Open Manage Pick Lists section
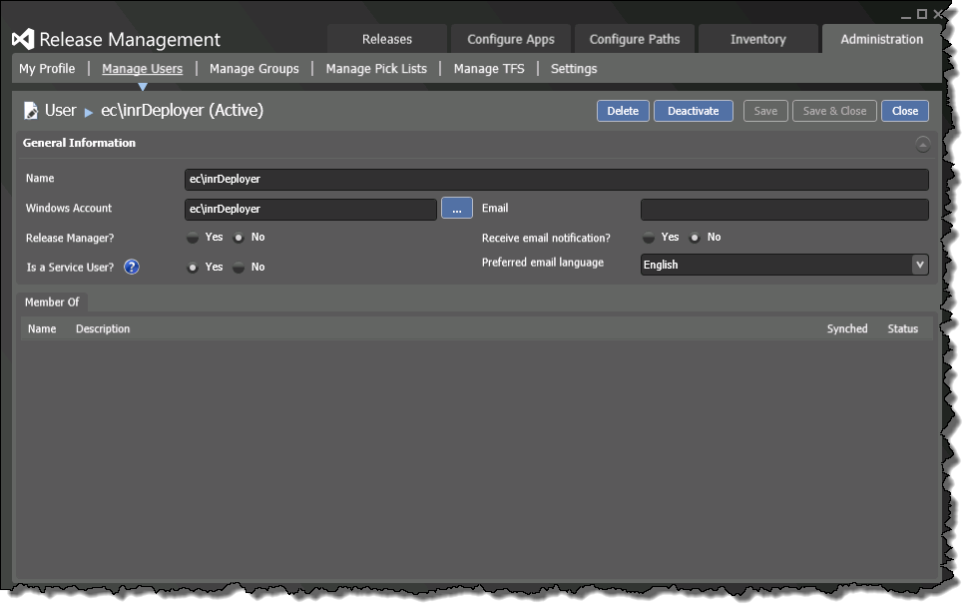The width and height of the screenshot is (972, 614). pos(376,69)
